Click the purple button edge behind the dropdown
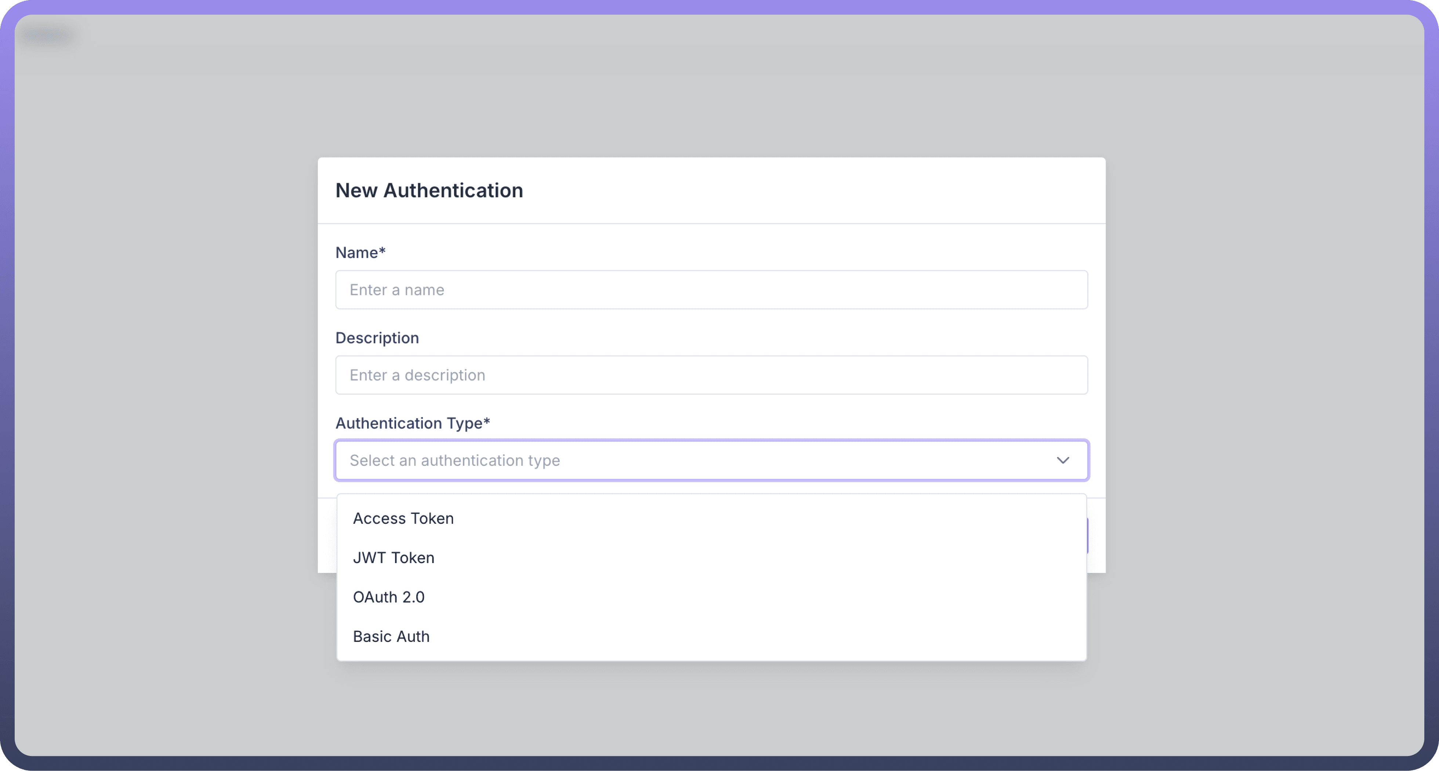 (x=1088, y=536)
